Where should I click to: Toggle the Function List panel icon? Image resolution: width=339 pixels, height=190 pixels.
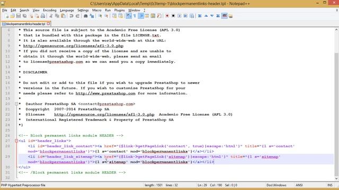[x=159, y=16]
